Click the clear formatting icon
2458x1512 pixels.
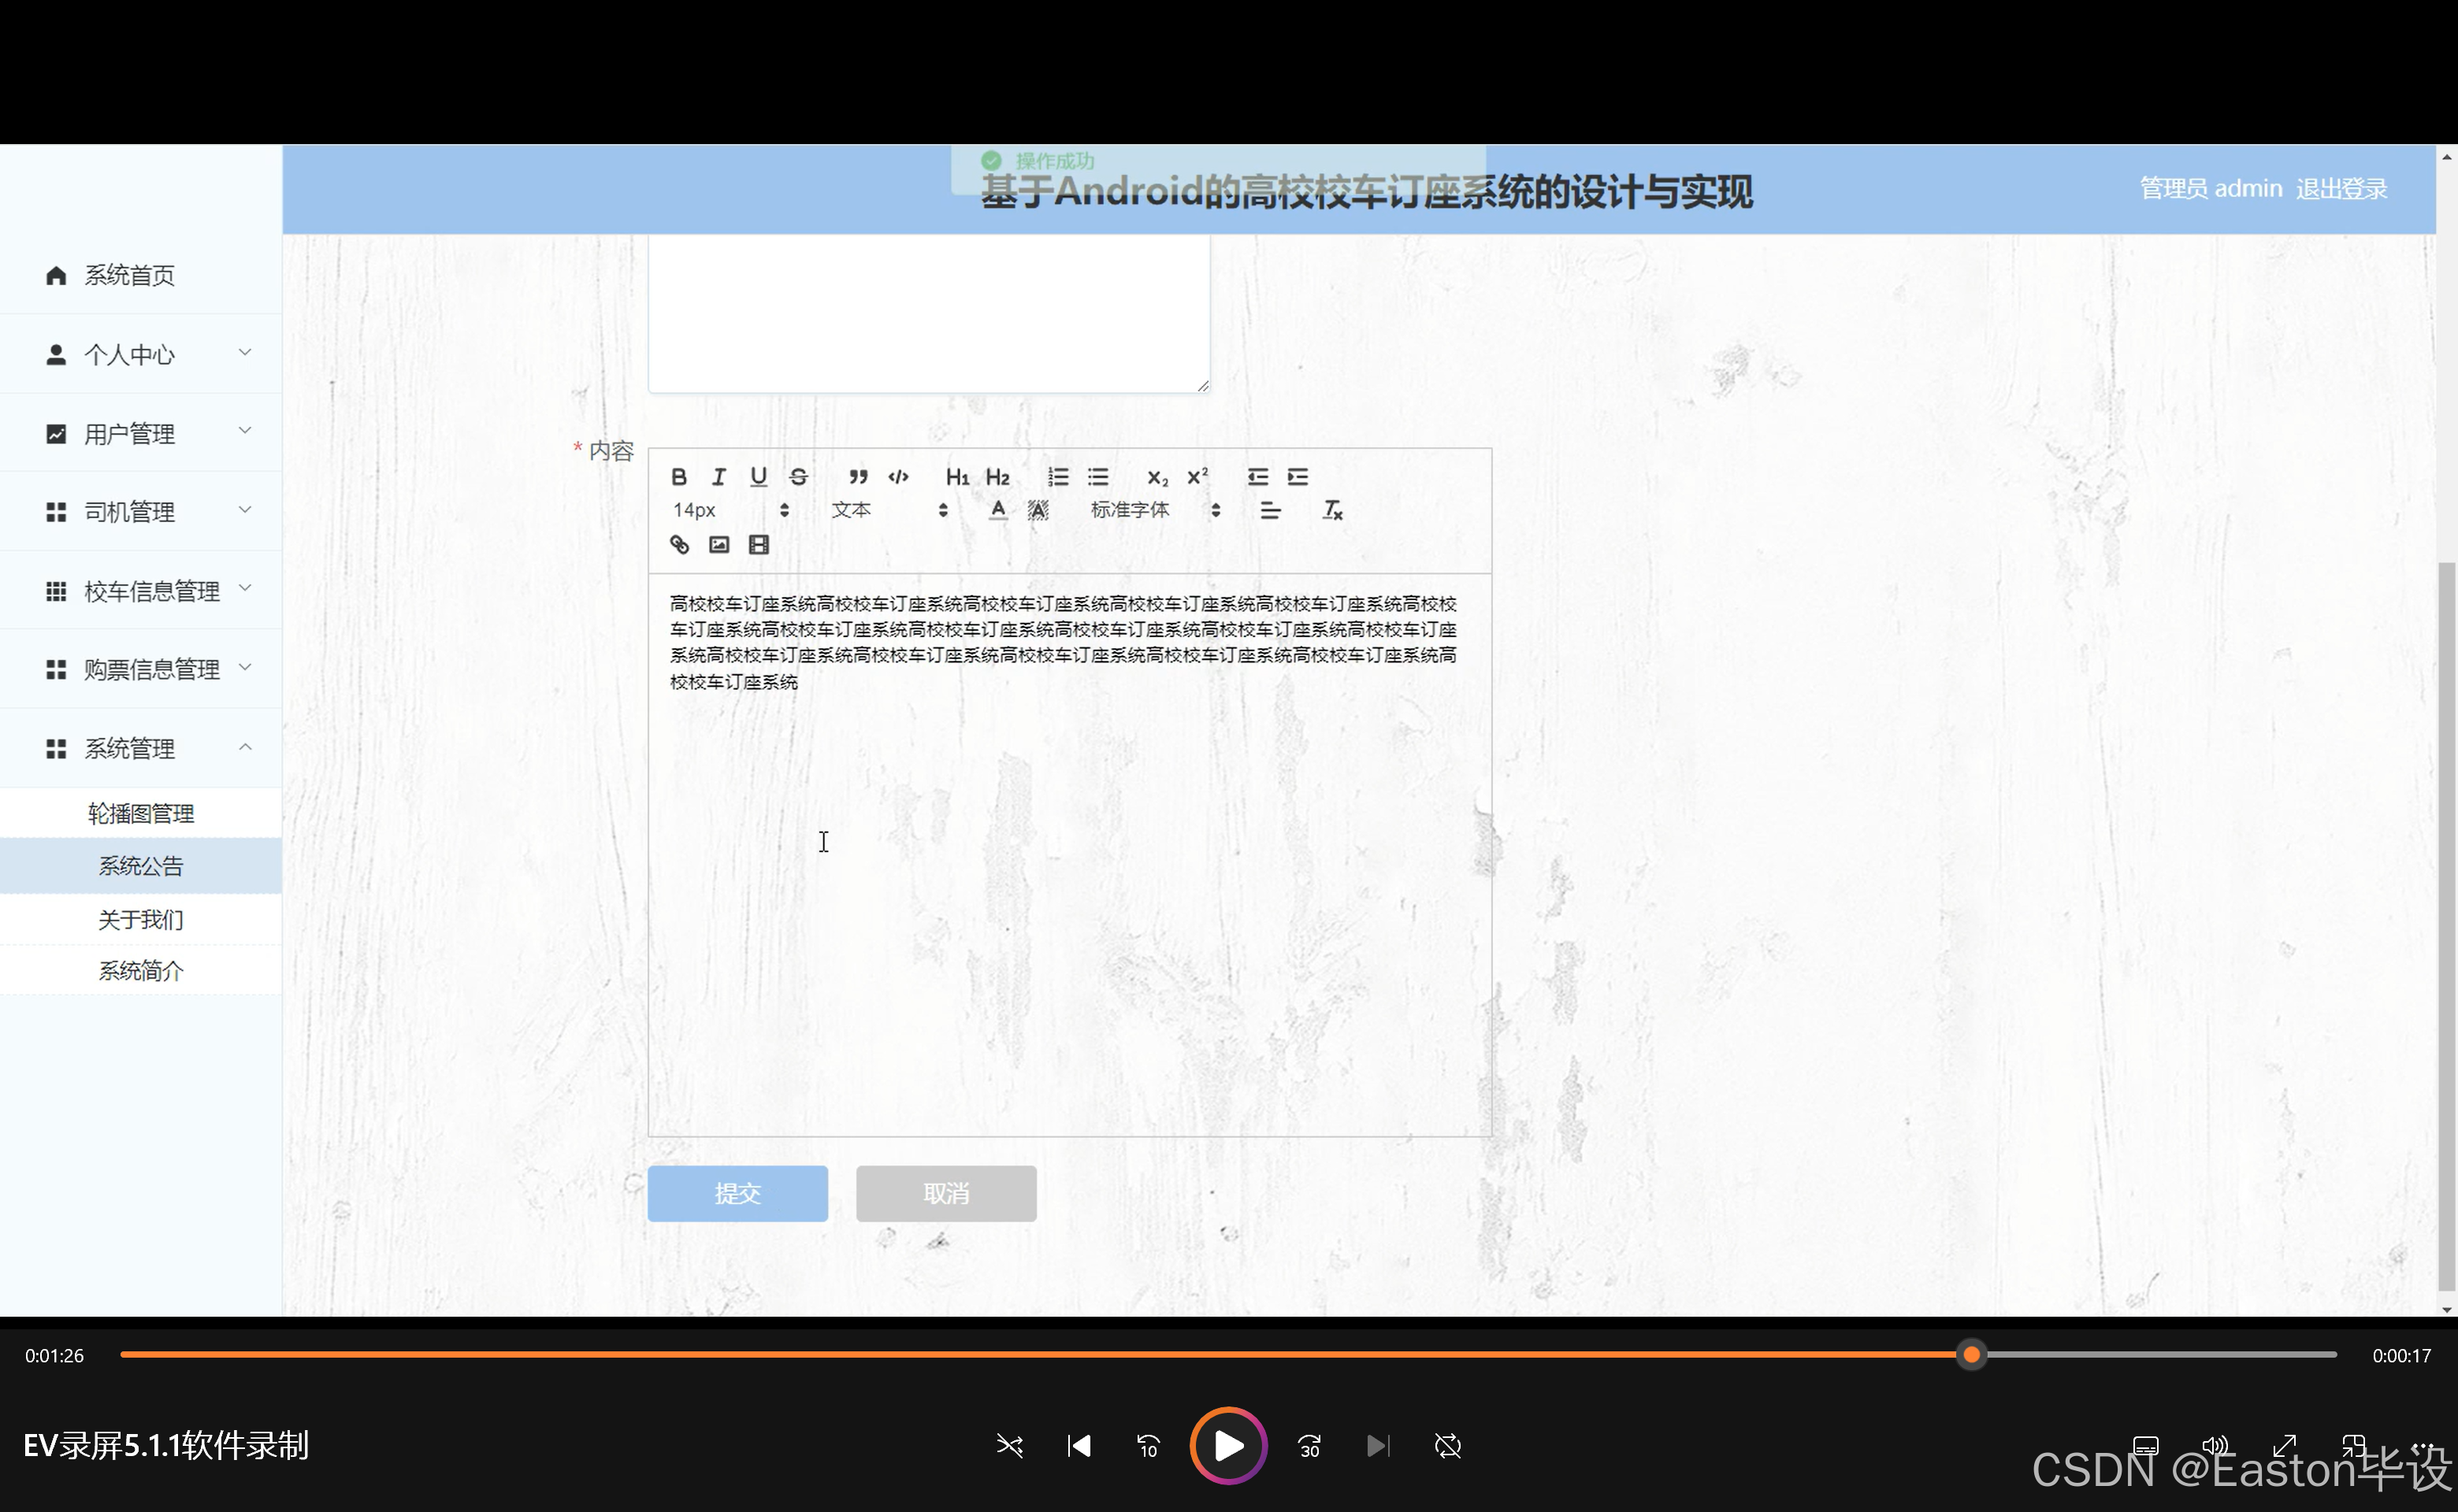coord(1331,510)
